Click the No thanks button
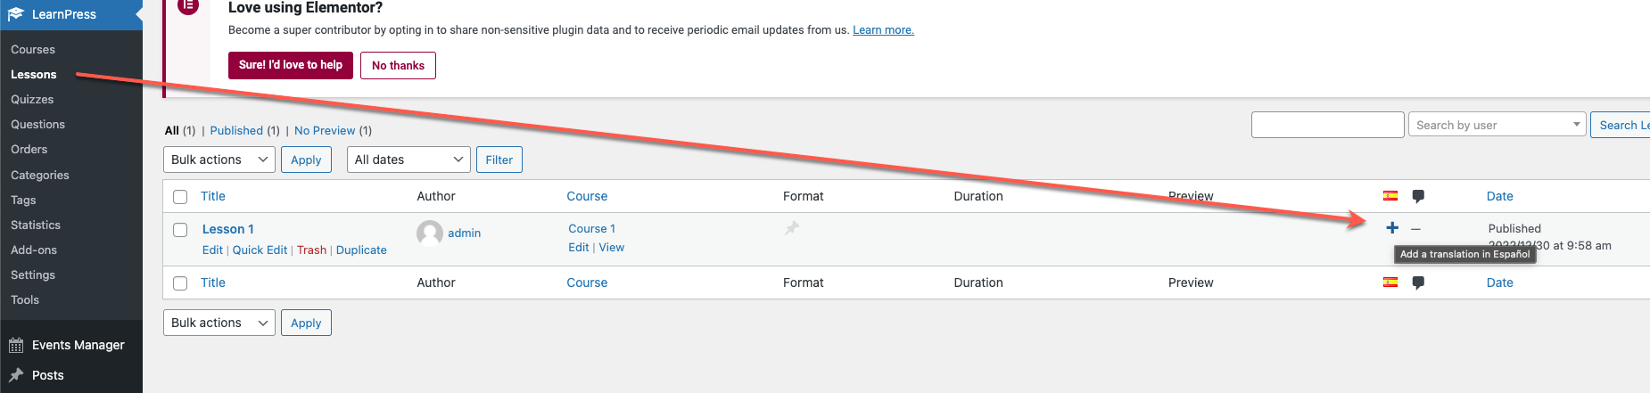The width and height of the screenshot is (1650, 393). point(398,65)
